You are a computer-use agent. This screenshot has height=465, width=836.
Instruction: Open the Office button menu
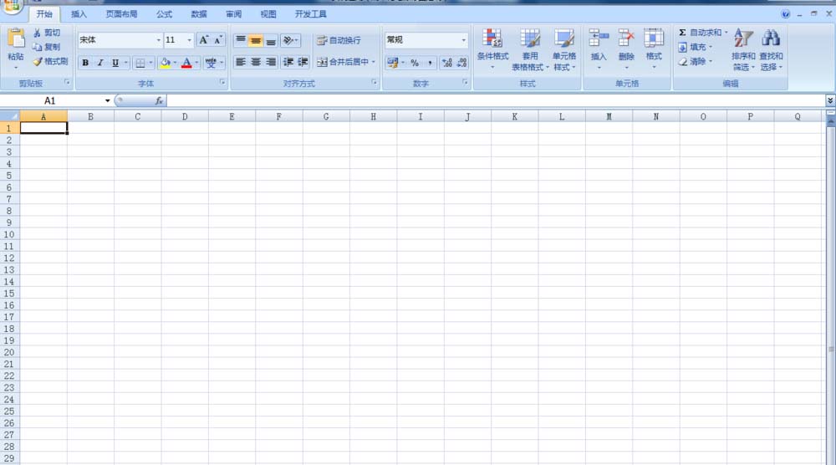point(12,7)
